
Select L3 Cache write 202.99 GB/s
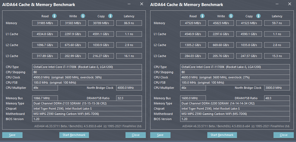pos(73,56)
